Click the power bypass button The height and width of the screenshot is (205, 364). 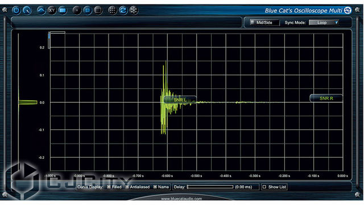(16, 10)
